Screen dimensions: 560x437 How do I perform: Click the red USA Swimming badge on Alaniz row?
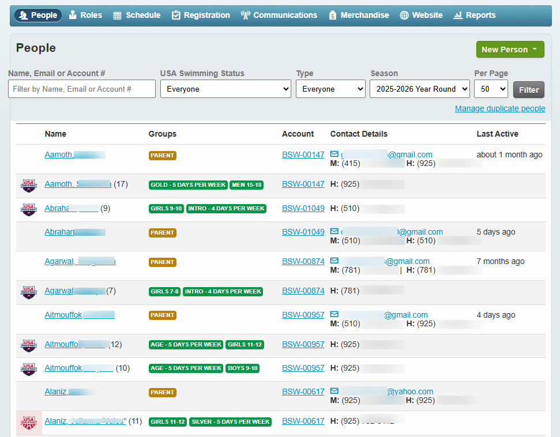click(28, 422)
